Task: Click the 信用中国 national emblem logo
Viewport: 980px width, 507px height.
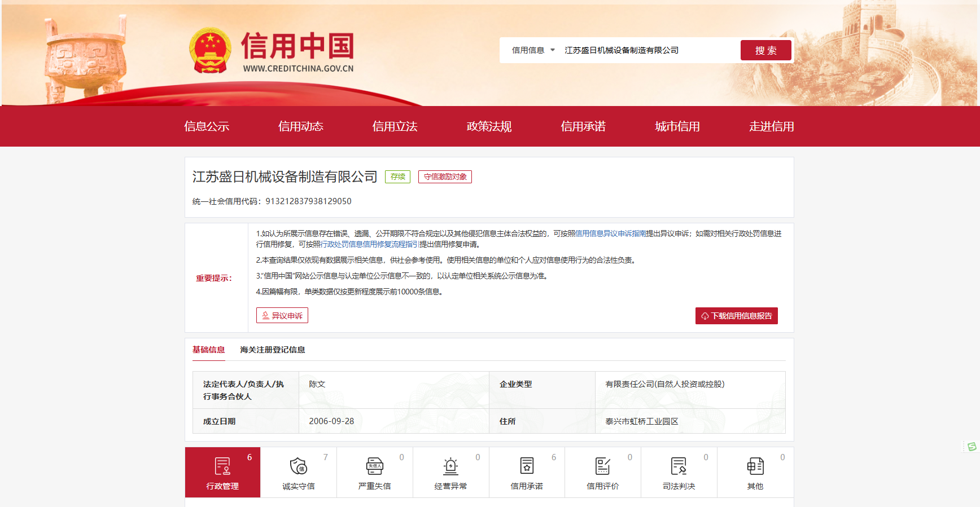Action: [x=210, y=51]
